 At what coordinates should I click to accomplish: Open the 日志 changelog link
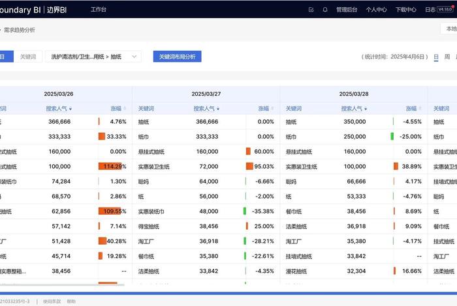pyautogui.click(x=430, y=10)
